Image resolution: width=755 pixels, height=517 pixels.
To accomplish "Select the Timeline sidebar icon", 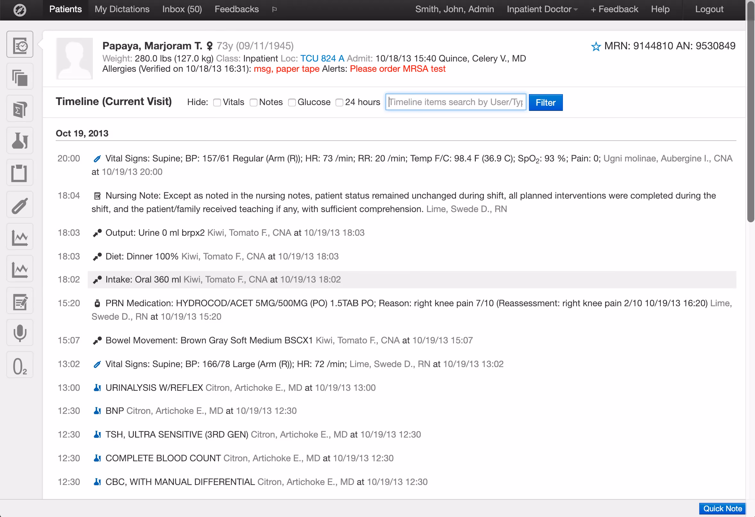I will point(20,44).
